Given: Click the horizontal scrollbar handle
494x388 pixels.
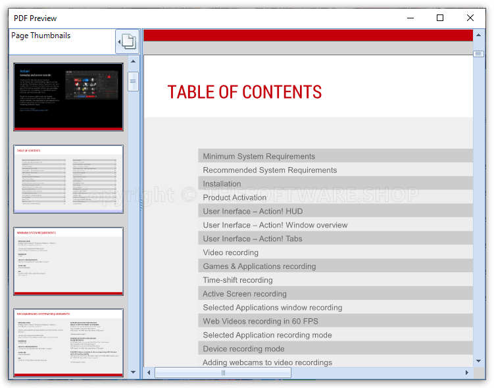Looking at the screenshot, I should tap(223, 373).
